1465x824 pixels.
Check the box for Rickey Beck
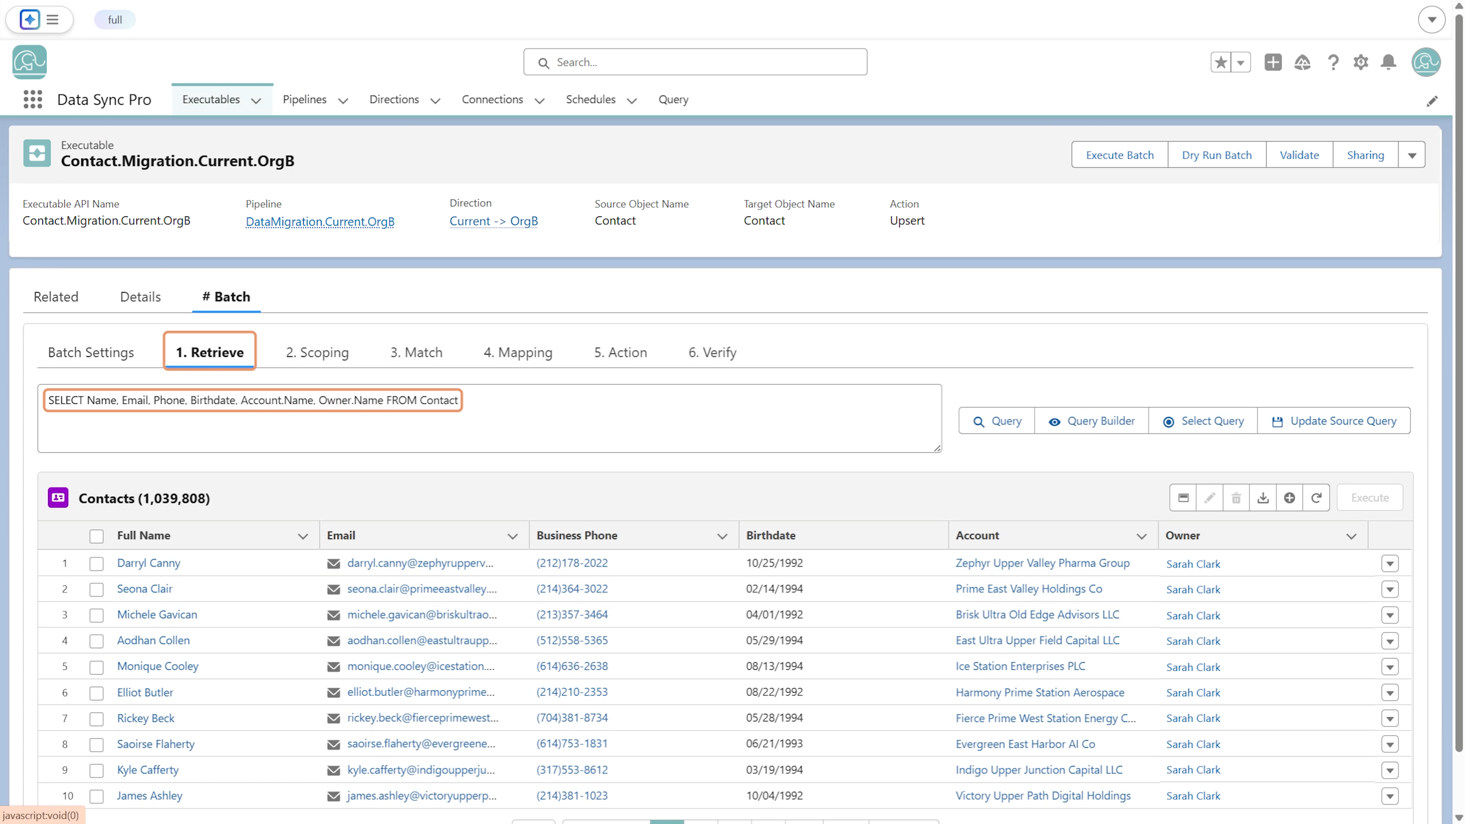pos(97,719)
